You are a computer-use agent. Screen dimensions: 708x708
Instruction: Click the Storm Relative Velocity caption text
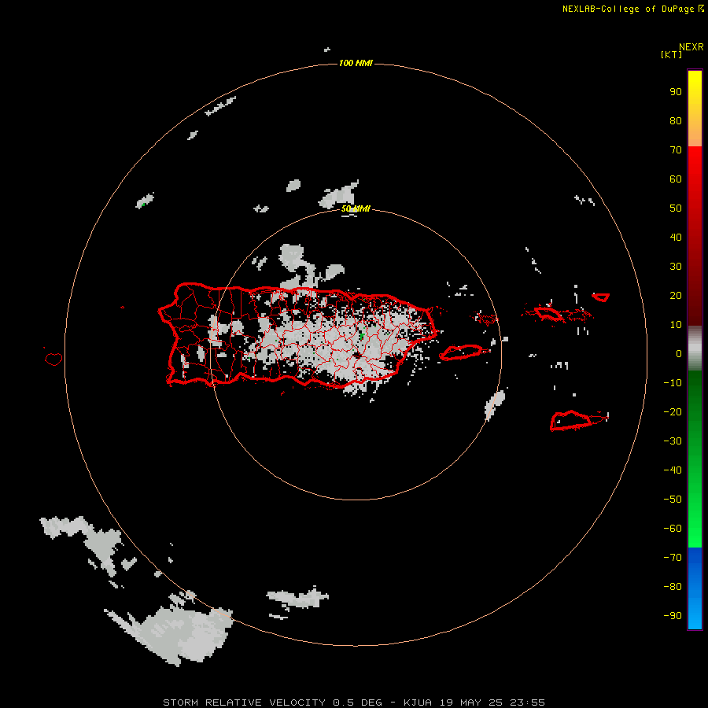[x=353, y=702]
